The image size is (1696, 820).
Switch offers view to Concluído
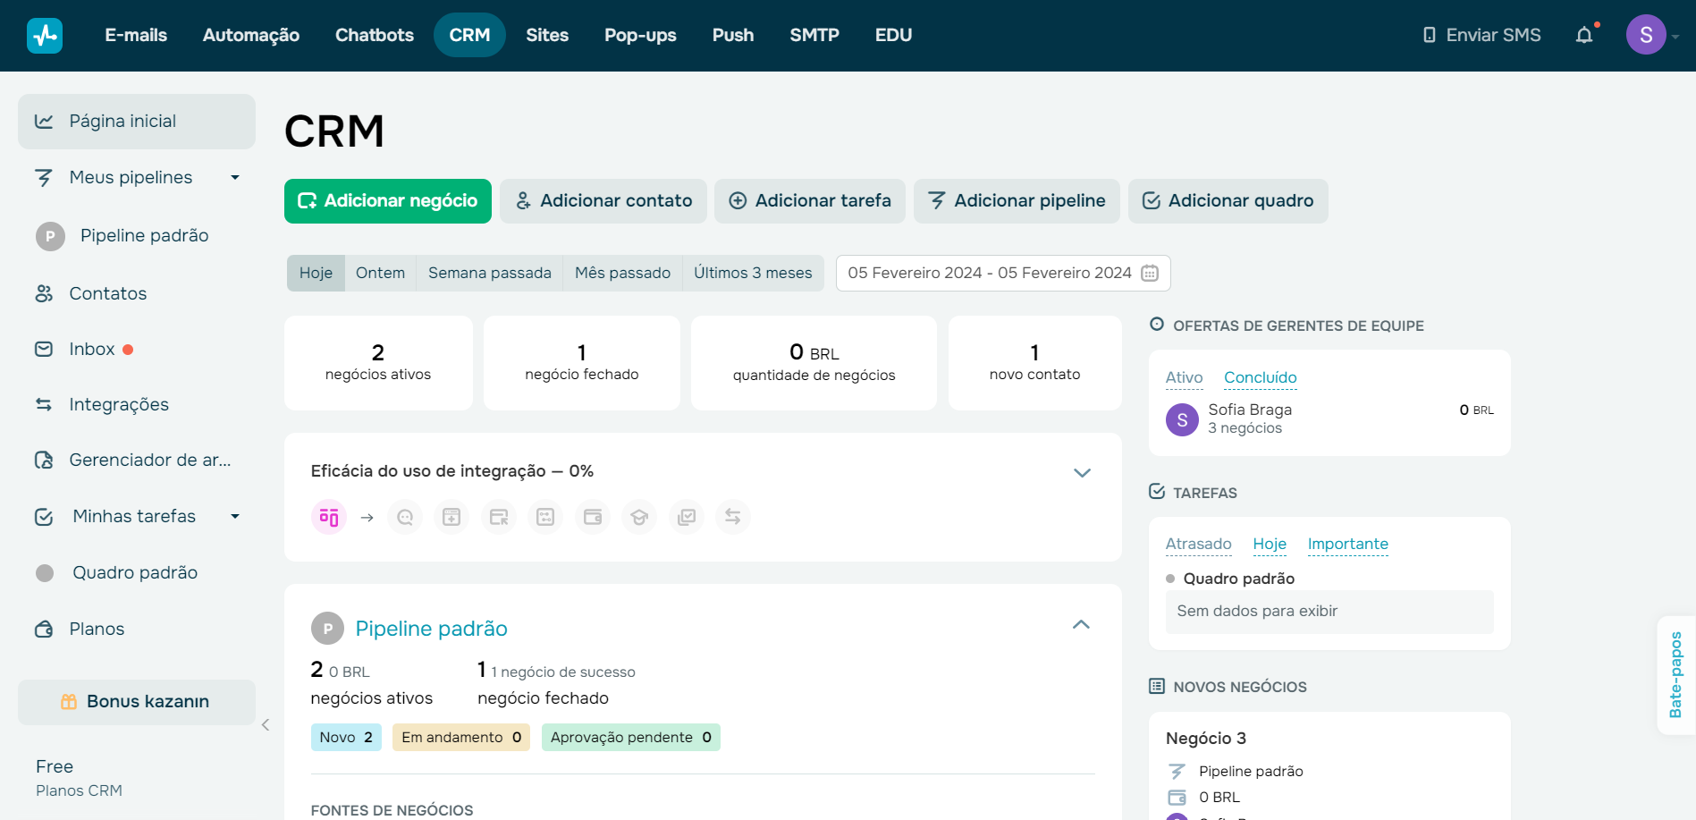(x=1260, y=377)
